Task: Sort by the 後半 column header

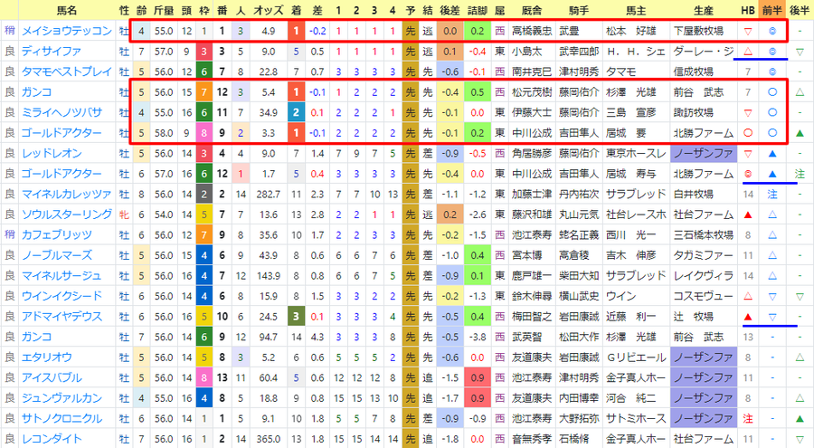Action: coord(800,10)
